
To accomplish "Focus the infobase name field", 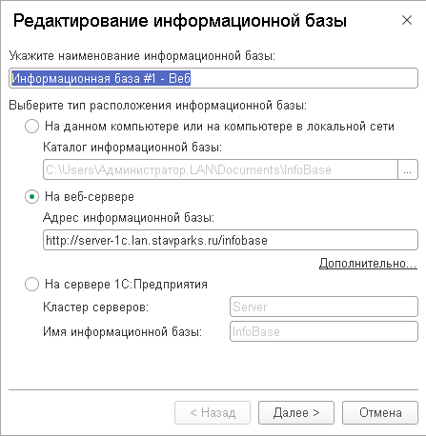I will tap(213, 78).
